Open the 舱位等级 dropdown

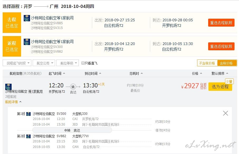(67, 63)
